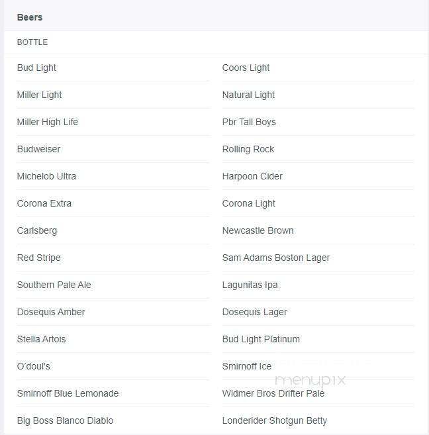Click the menupix watermark logo
The image size is (429, 435).
point(310,380)
